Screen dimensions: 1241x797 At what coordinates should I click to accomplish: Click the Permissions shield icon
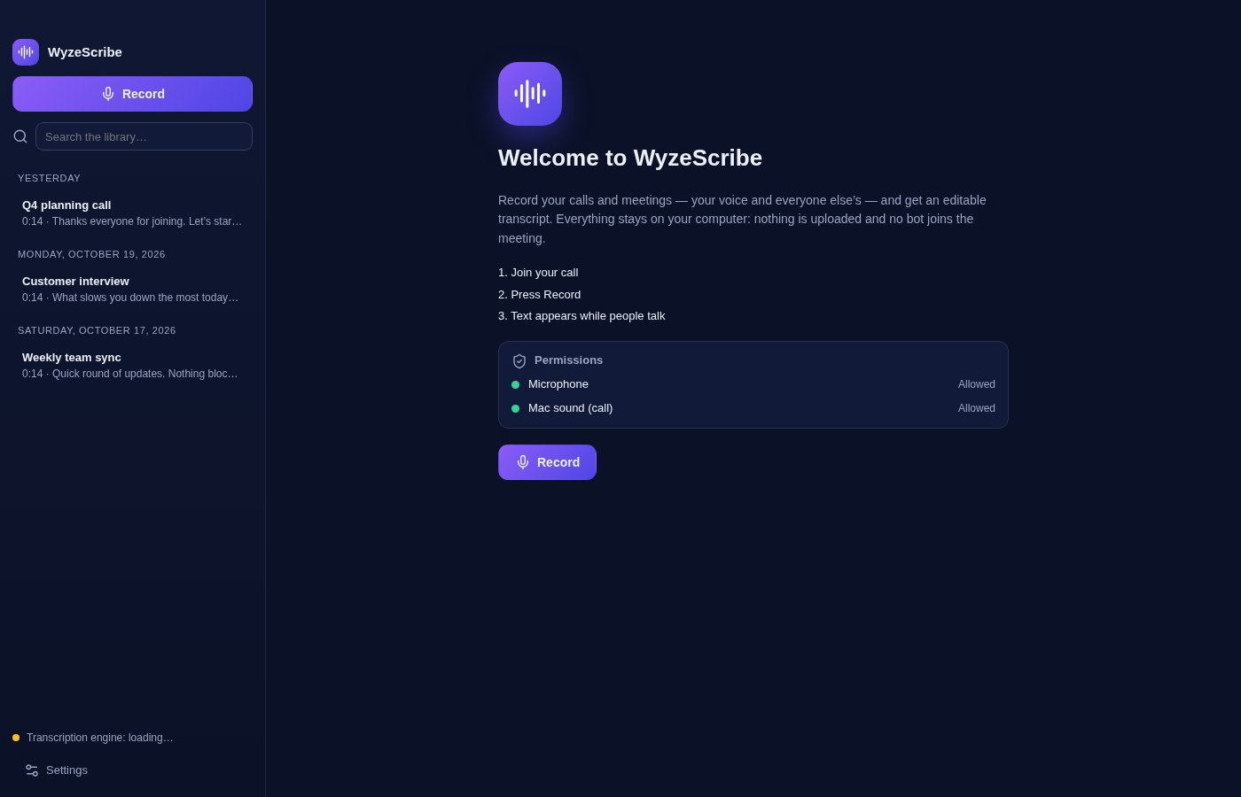519,361
